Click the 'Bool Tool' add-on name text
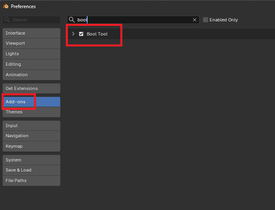Screen dimensions: 275x210 97,34
